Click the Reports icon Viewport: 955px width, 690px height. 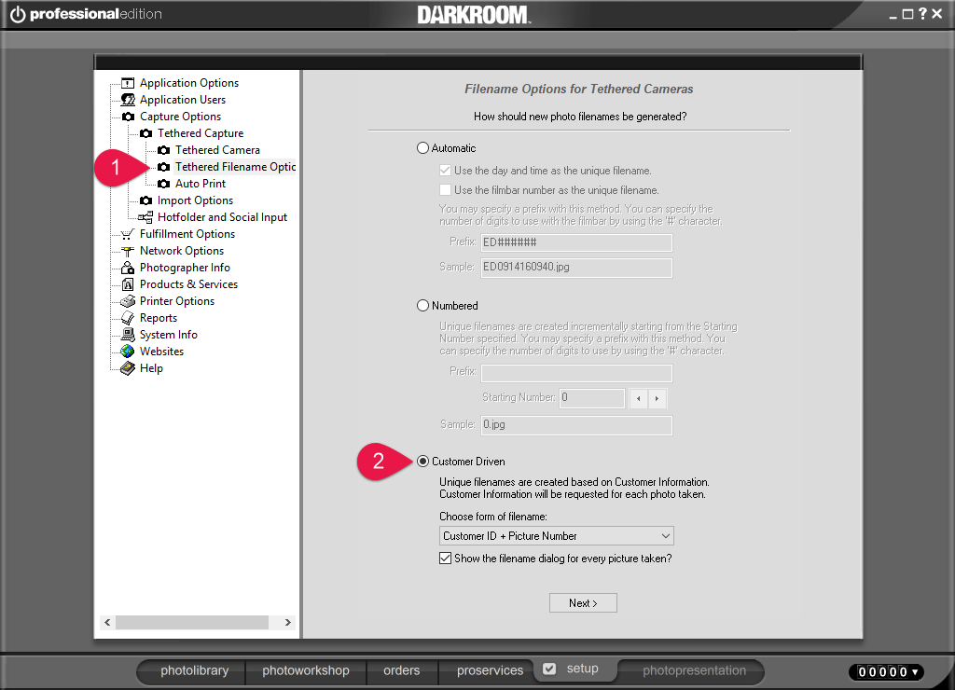pyautogui.click(x=127, y=318)
